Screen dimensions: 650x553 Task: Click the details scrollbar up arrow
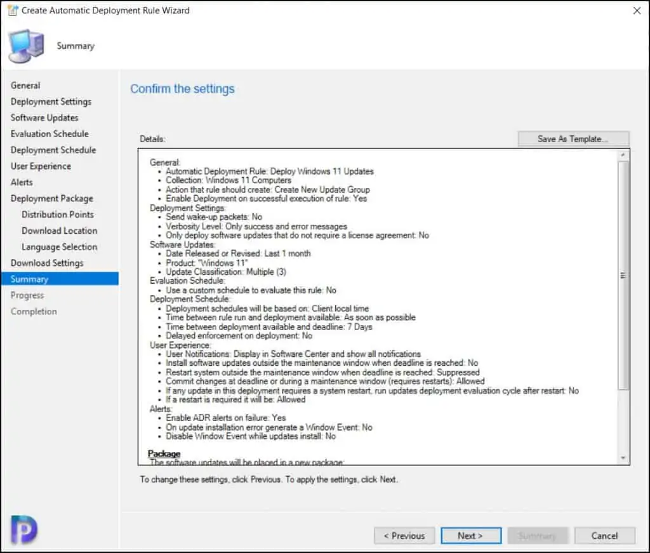623,155
